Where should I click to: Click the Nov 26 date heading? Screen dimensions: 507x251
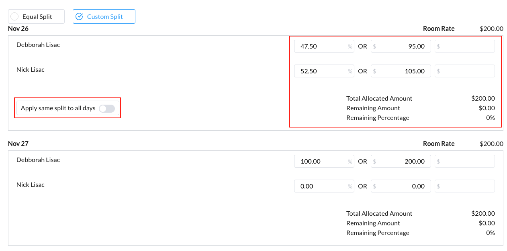(x=18, y=28)
